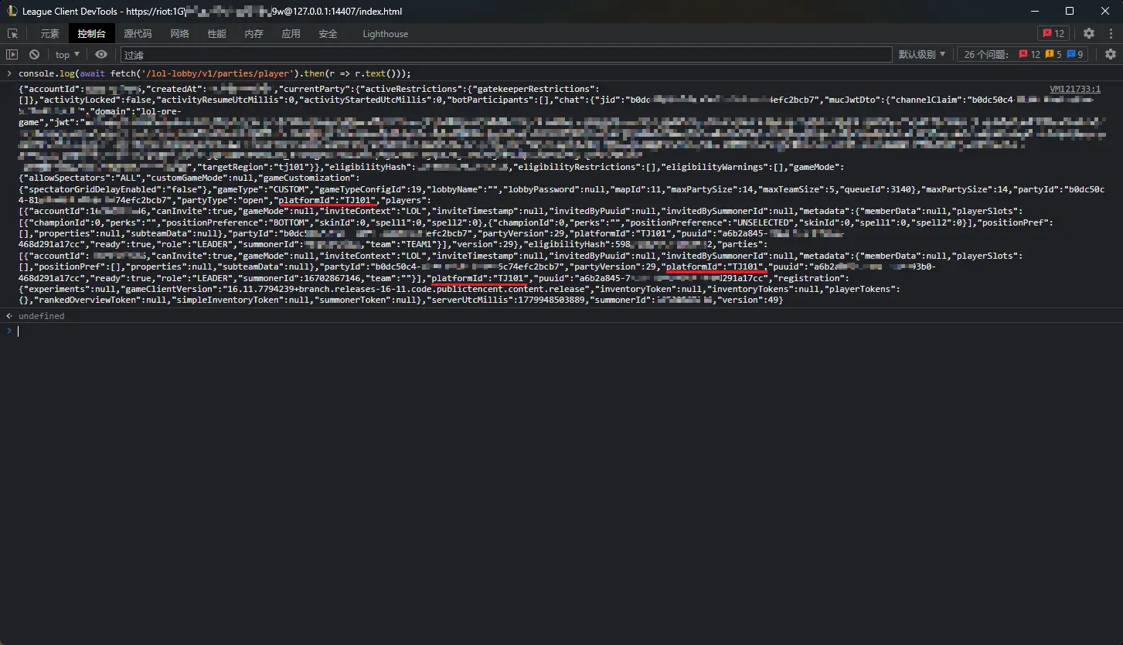1123x645 pixels.
Task: Open the 26 个问题 issues button
Action: (x=1023, y=55)
